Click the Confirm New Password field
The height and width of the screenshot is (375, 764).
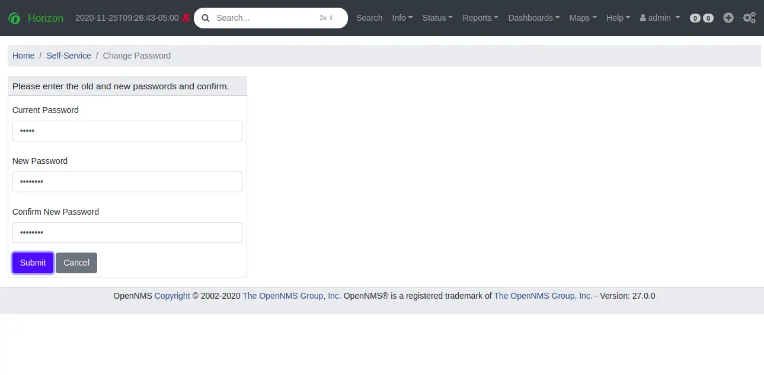click(x=127, y=233)
